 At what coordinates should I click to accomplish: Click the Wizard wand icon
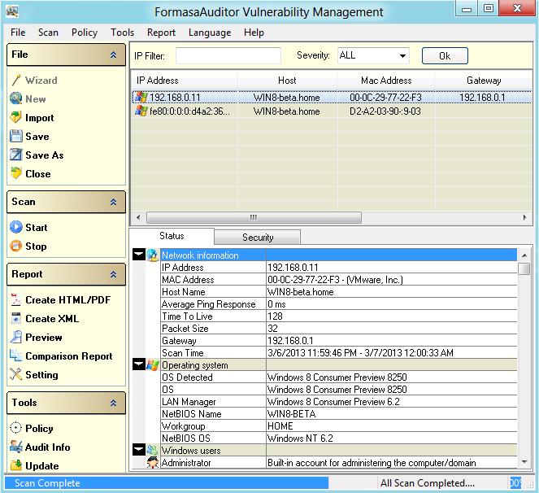[x=15, y=80]
